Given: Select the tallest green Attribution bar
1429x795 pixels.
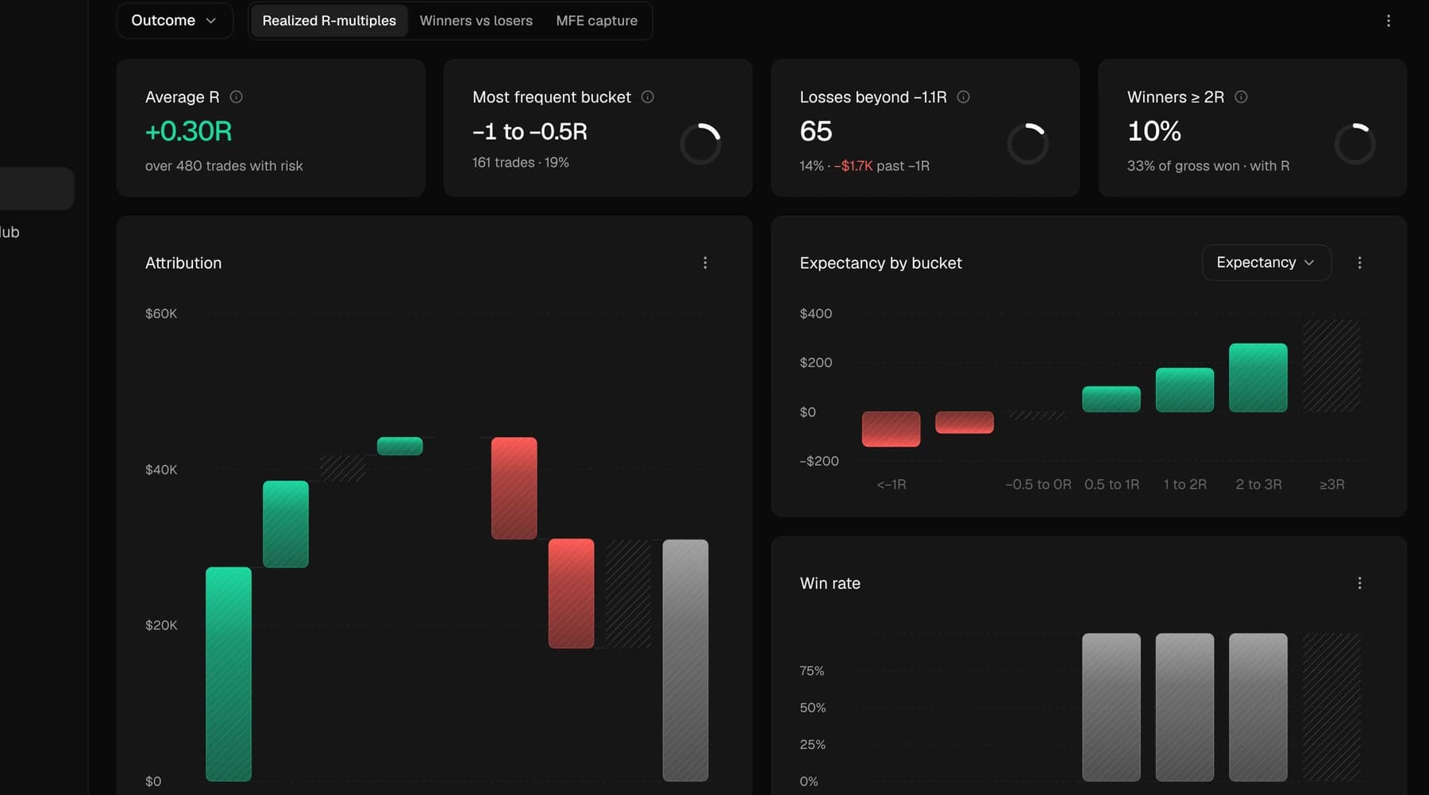Looking at the screenshot, I should point(229,674).
